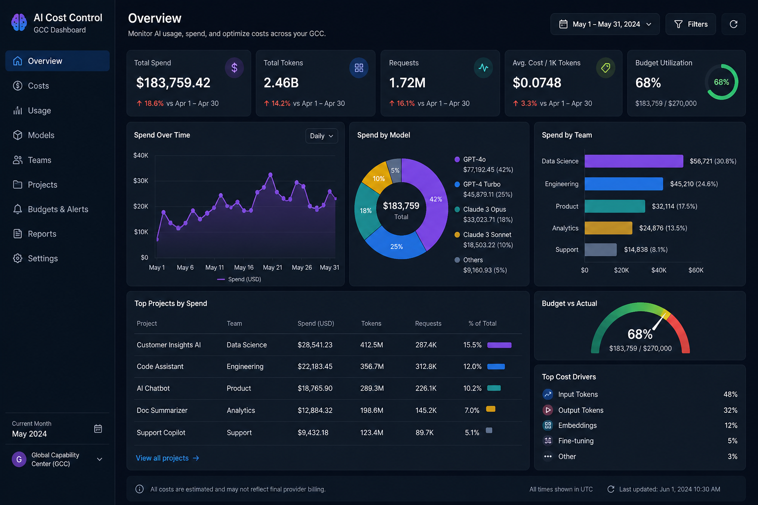Click the Support Copilot project name

161,433
